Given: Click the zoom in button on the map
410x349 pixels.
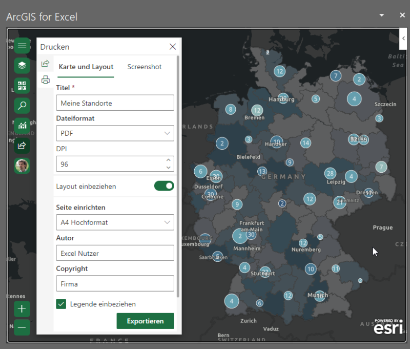Looking at the screenshot, I should coord(22,309).
